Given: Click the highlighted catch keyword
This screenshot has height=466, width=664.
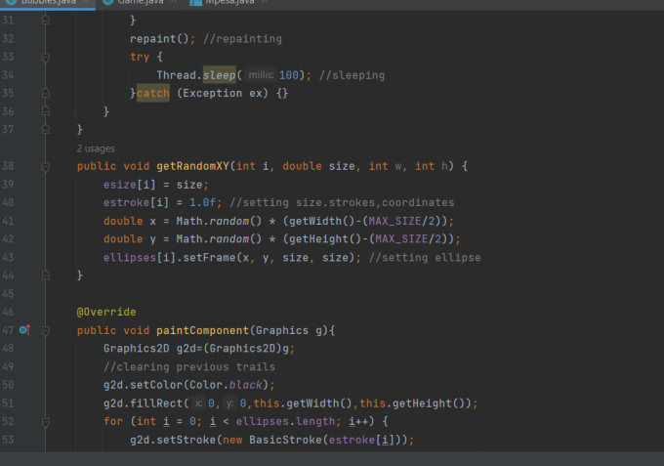Looking at the screenshot, I should tap(153, 93).
